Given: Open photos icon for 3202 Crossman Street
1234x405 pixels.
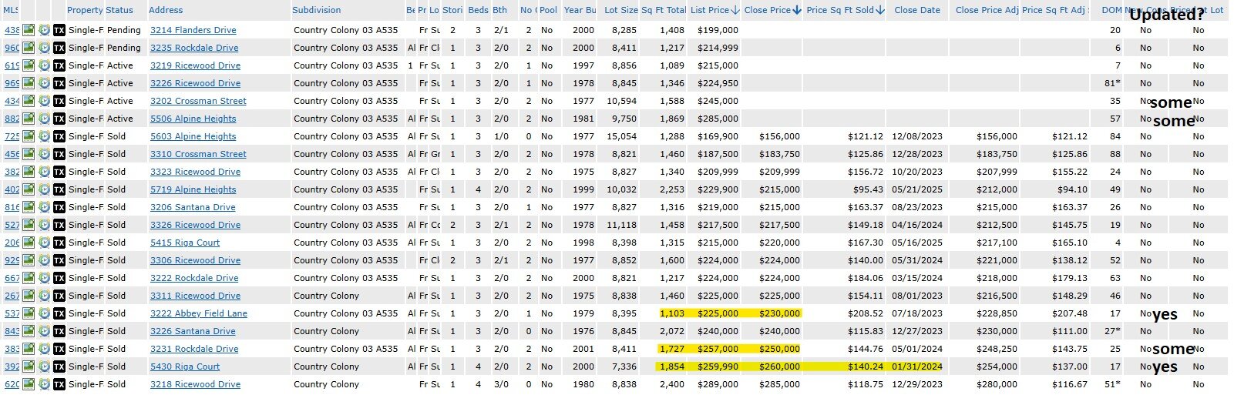Looking at the screenshot, I should click(29, 101).
